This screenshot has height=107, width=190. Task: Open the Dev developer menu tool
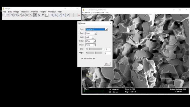56,15
